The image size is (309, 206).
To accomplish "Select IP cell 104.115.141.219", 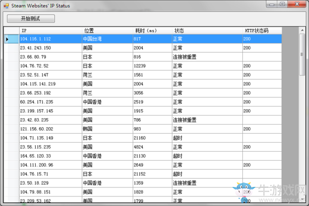I will tap(51, 84).
